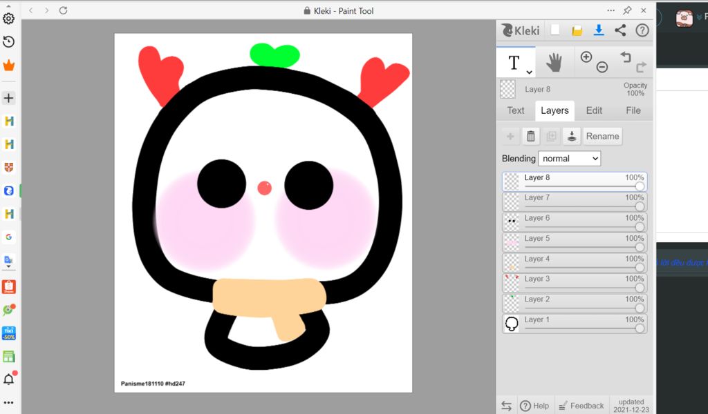Select the Text tool in Kleki
Screen dimensions: 708x414
(x=514, y=63)
